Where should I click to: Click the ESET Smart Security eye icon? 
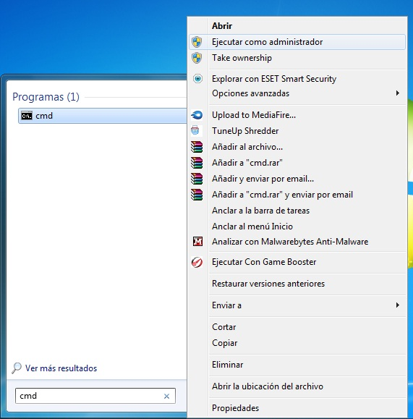point(197,79)
